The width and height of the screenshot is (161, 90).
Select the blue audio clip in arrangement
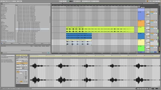pos(79,36)
